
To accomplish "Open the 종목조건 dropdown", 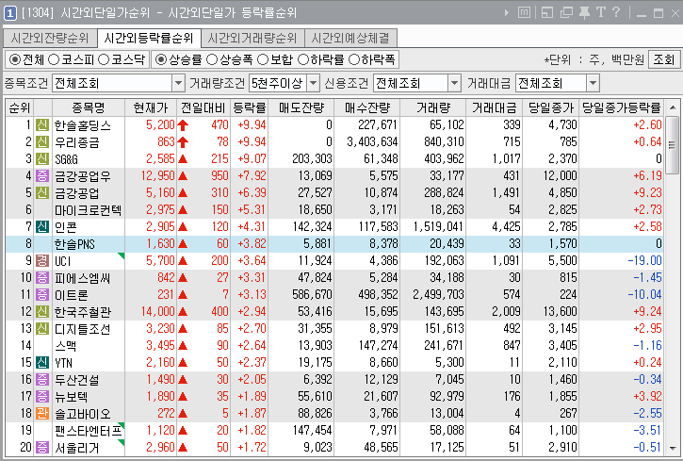I will tap(178, 83).
